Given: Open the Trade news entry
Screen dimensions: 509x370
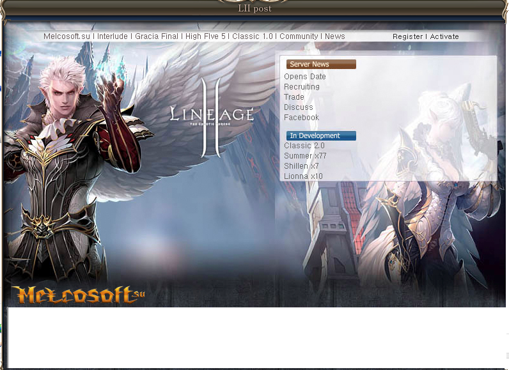Looking at the screenshot, I should click(294, 97).
